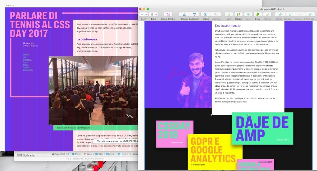
Task: Activate the Scale tool icon
Action: coord(258,15)
